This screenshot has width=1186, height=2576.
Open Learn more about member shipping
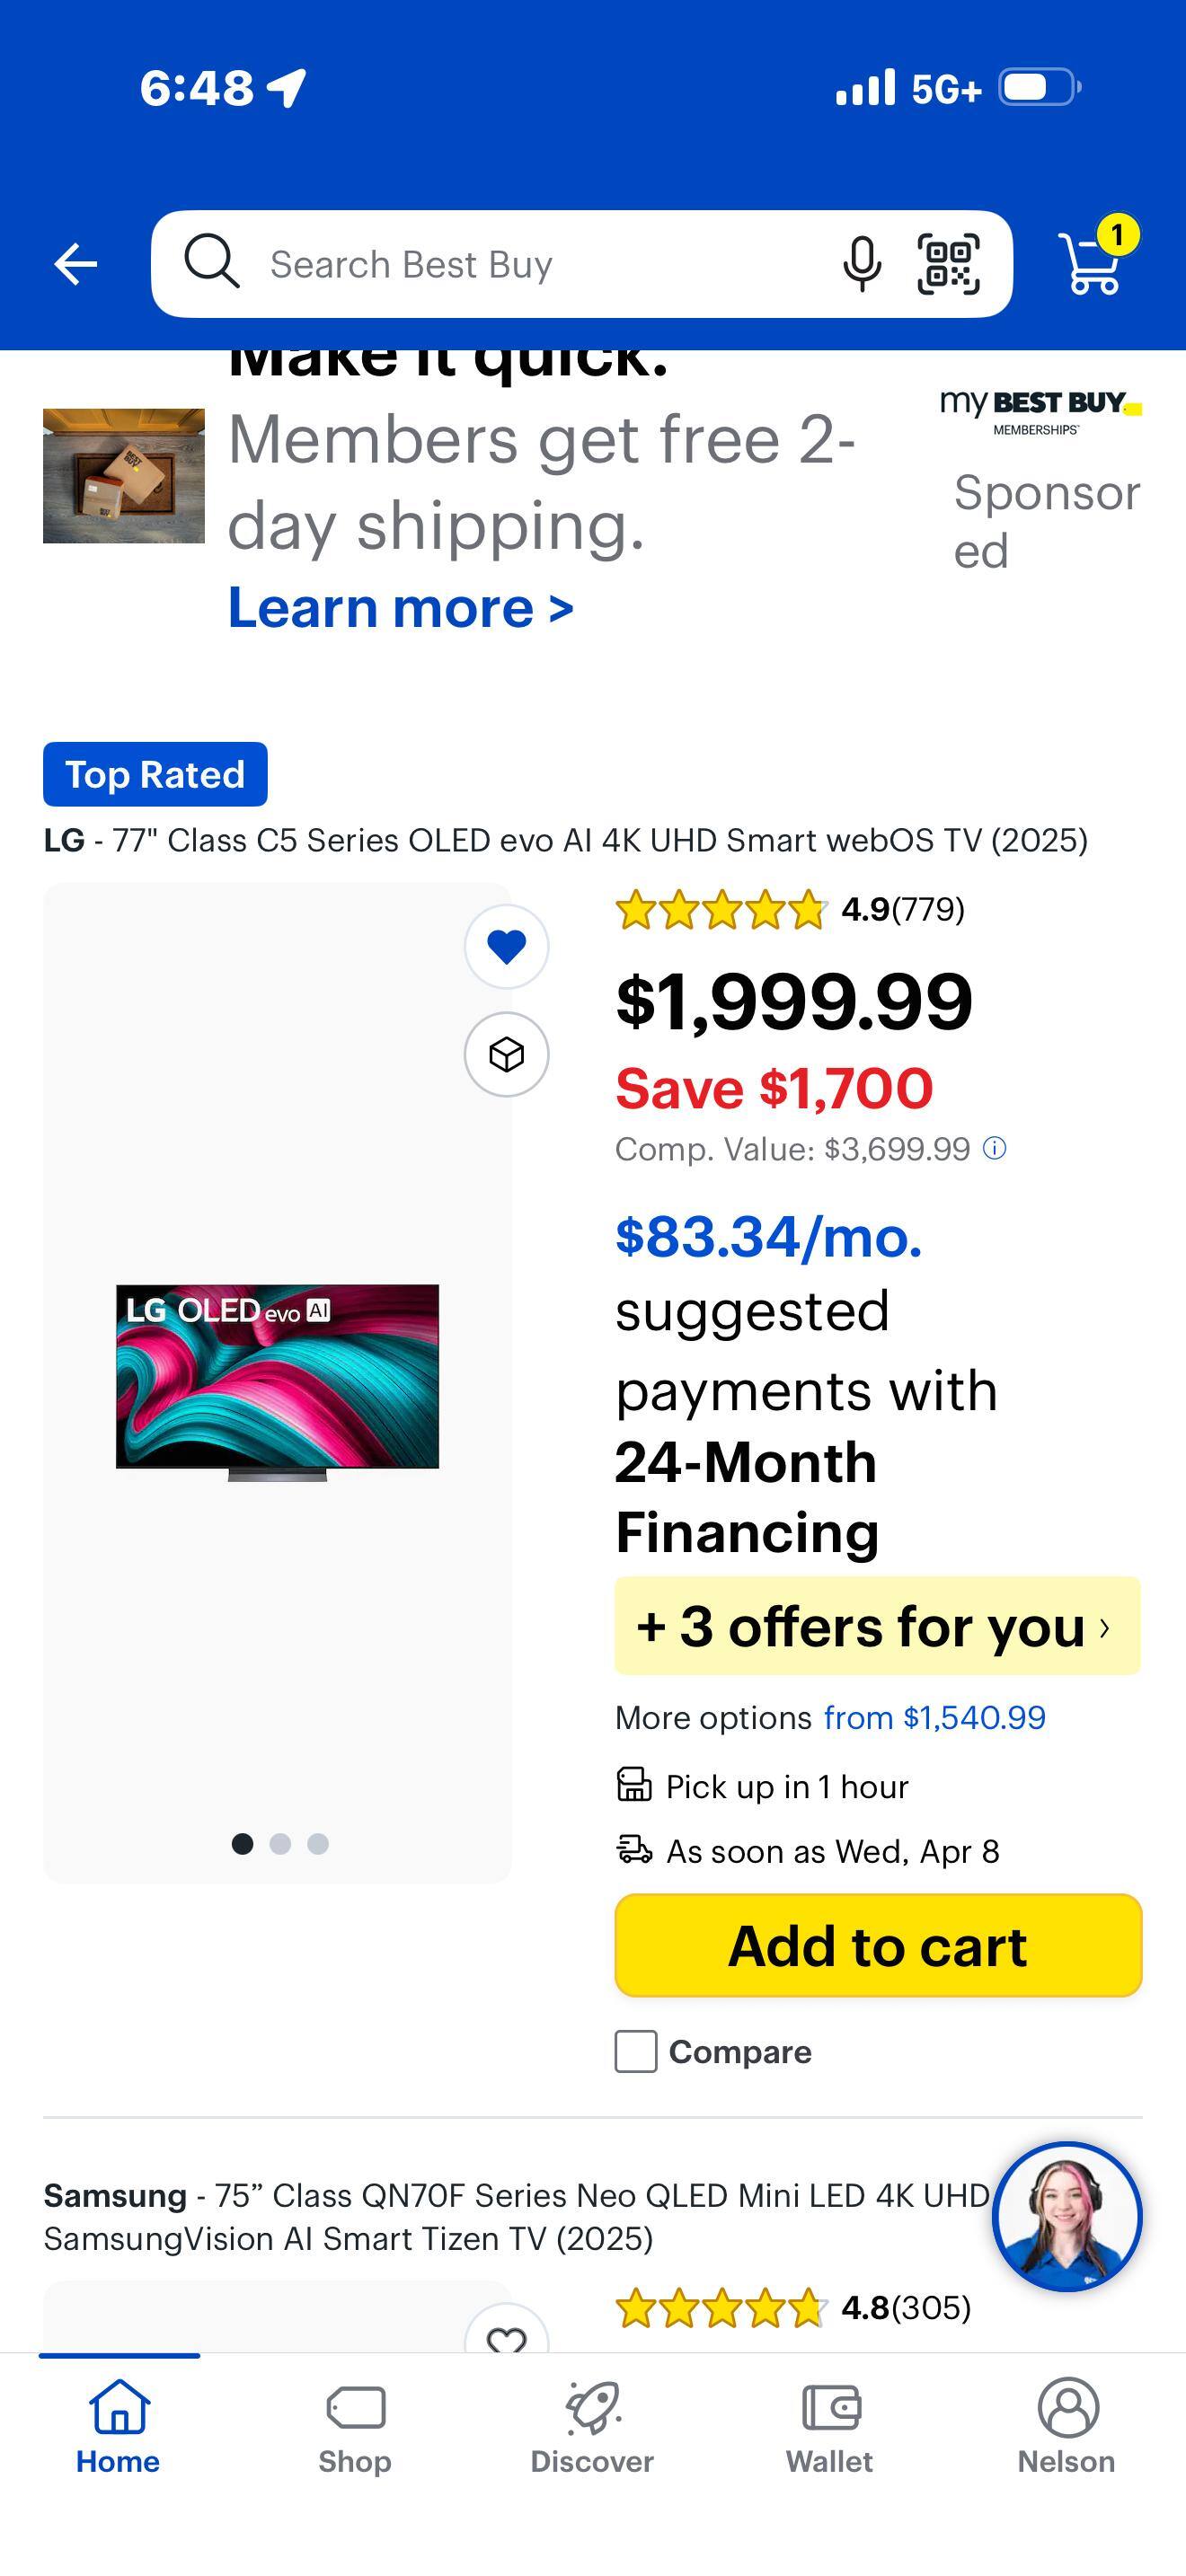(x=401, y=608)
